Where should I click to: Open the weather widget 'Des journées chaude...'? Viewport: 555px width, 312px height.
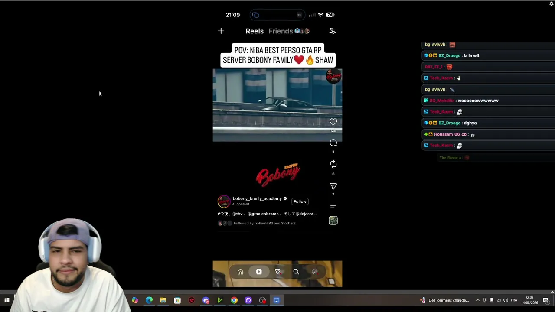click(445, 300)
